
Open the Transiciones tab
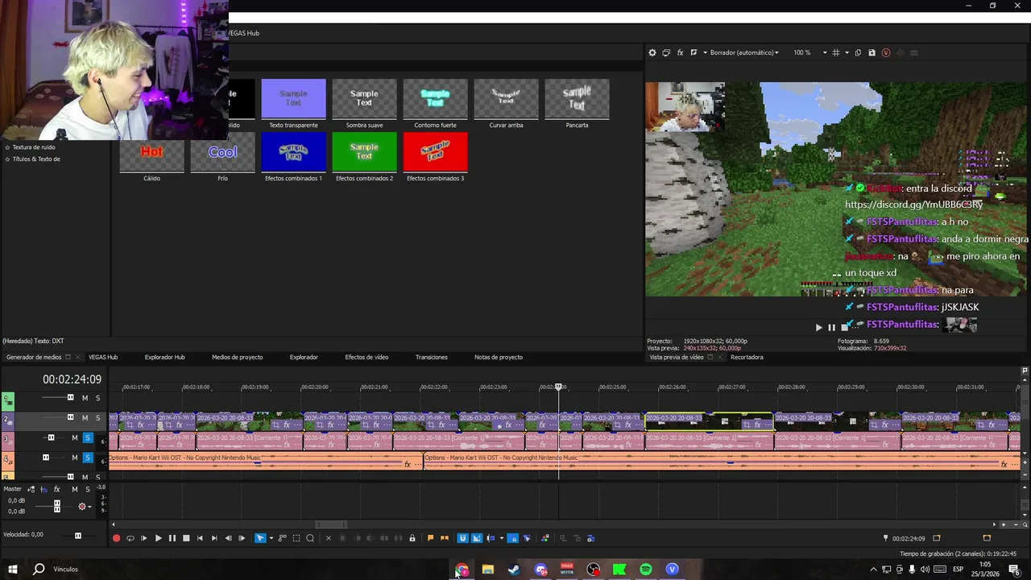(x=431, y=357)
